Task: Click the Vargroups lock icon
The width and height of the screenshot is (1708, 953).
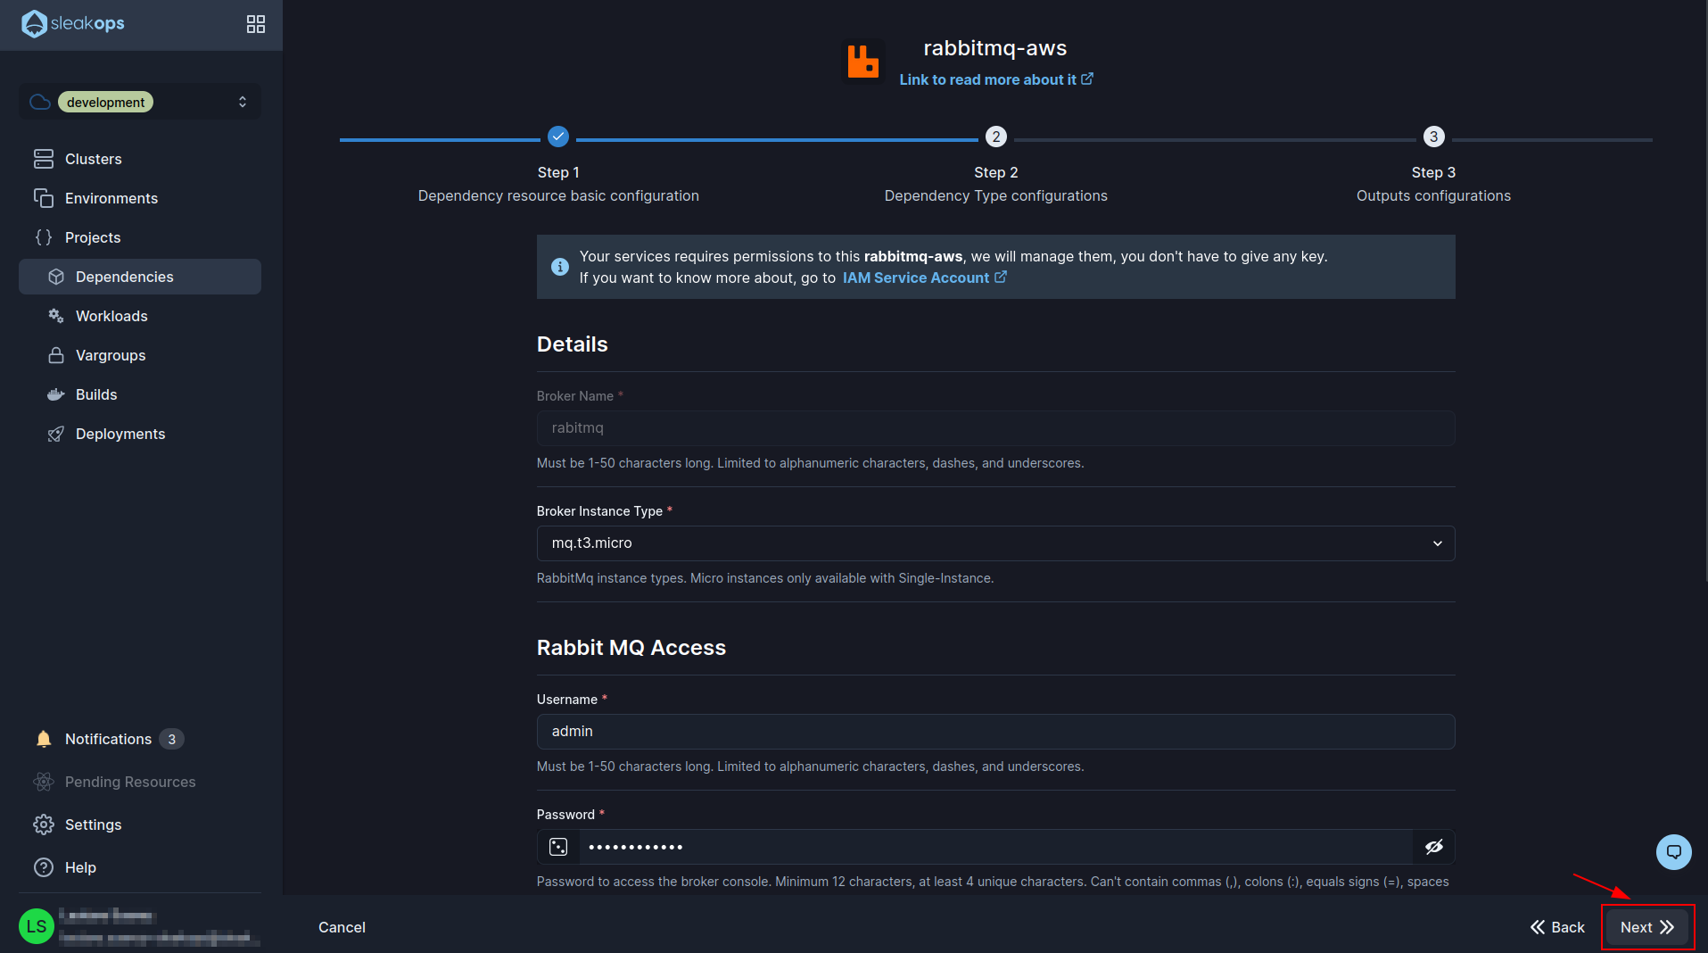Action: pyautogui.click(x=56, y=355)
